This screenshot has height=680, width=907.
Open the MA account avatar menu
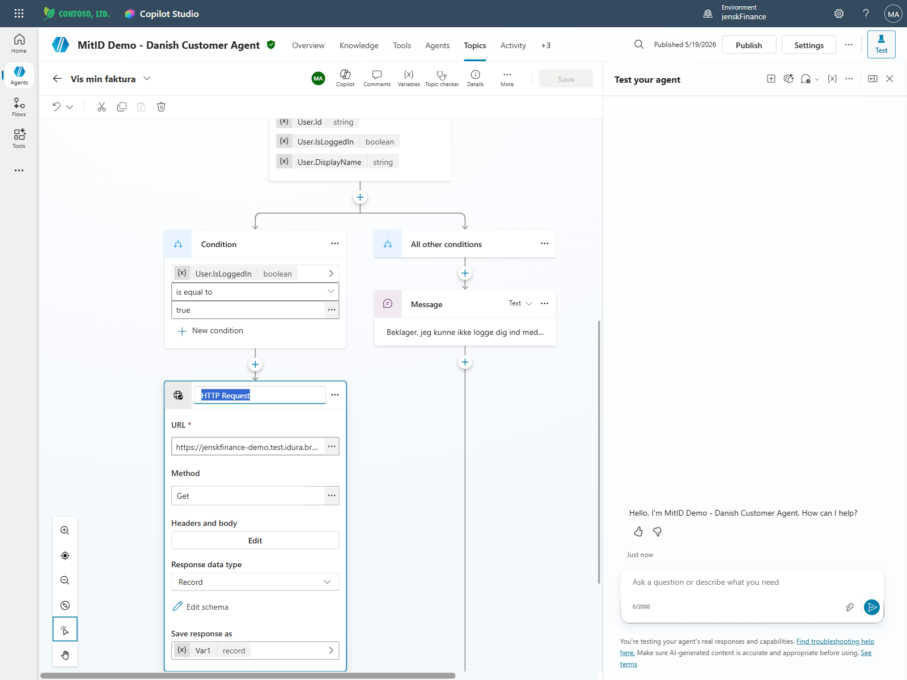(893, 14)
